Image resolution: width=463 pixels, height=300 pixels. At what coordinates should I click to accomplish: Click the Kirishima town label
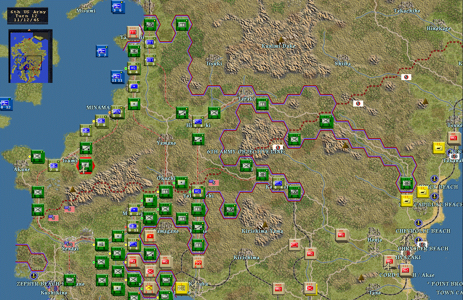point(246,258)
